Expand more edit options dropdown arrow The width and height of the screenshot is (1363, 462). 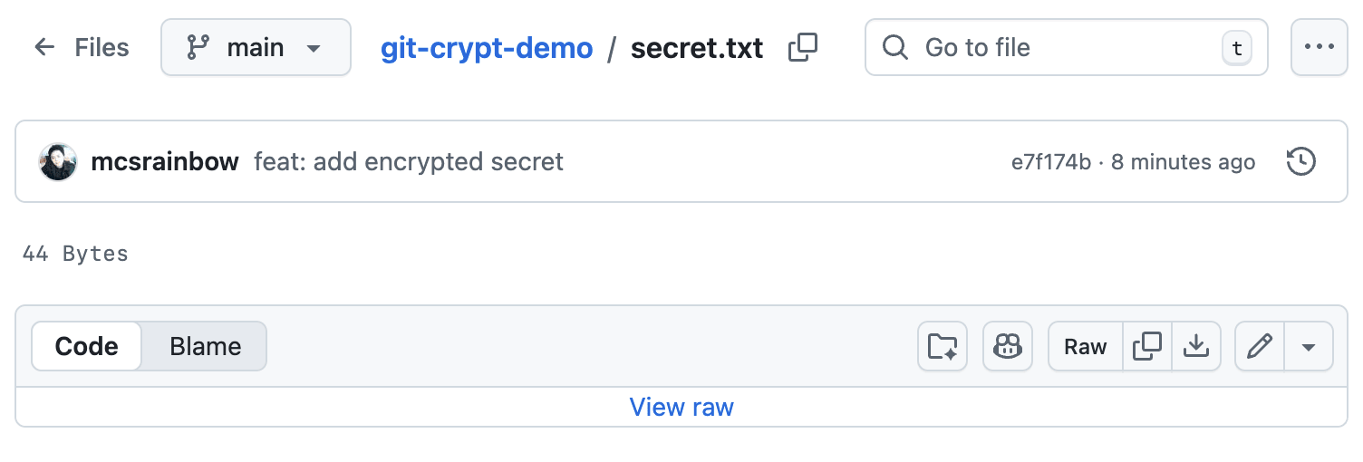[x=1309, y=346]
